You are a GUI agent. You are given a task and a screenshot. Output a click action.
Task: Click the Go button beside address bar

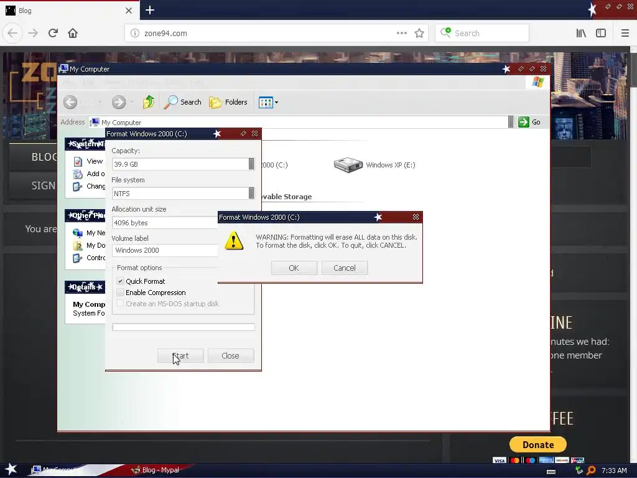pos(529,122)
